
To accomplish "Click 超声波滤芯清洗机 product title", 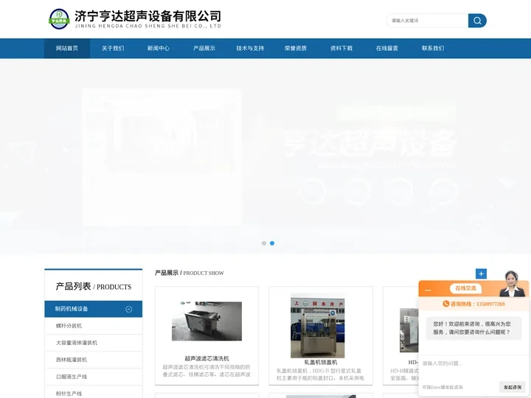I will [x=206, y=358].
